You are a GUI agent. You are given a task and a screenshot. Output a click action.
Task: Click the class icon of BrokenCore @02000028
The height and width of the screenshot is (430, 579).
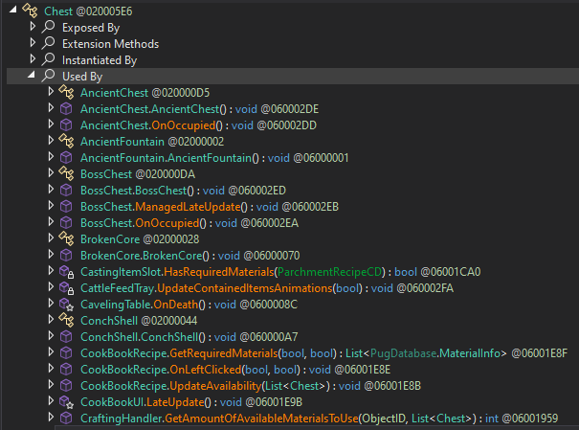pyautogui.click(x=66, y=238)
